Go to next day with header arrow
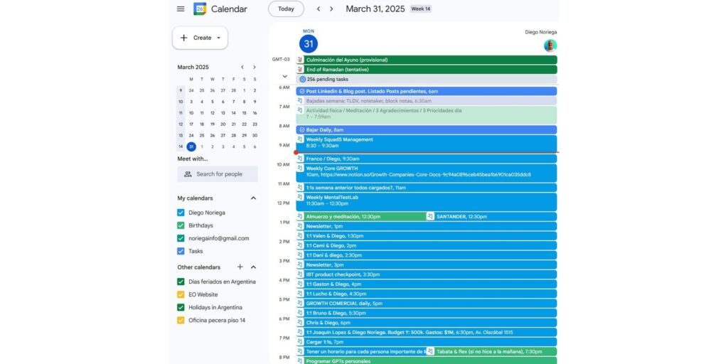 tap(331, 9)
